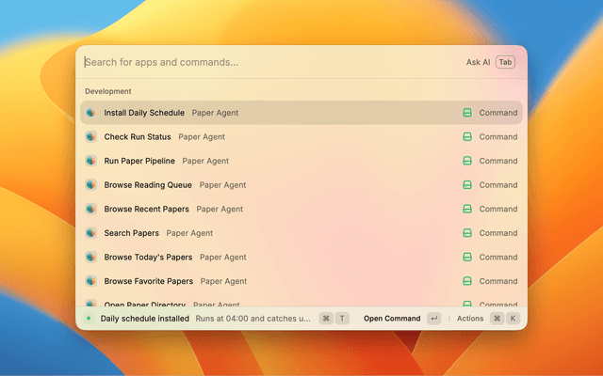603x376 pixels.
Task: Click the Run Paper Pipeline app icon
Action: click(x=90, y=161)
